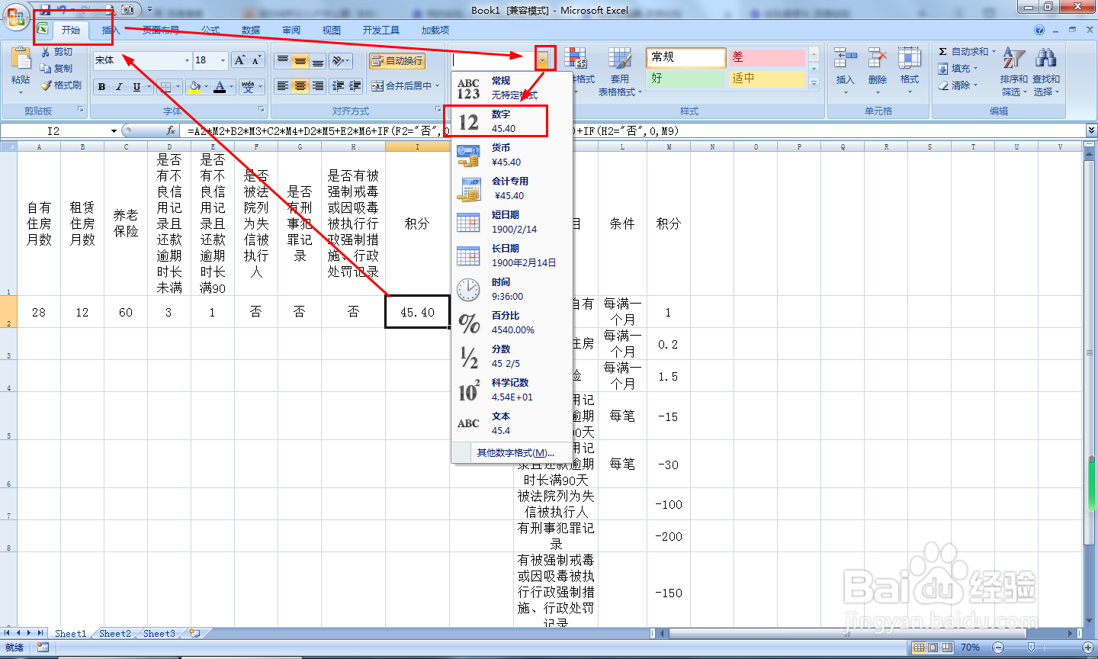Apply the 差 Bad cell style
1098x659 pixels.
[x=766, y=58]
